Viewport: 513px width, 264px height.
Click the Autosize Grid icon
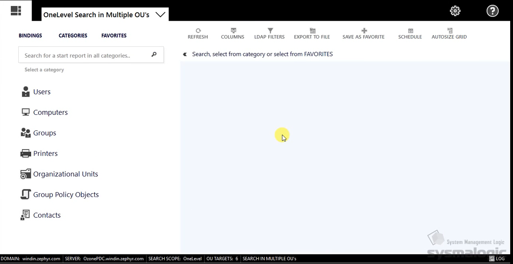[x=450, y=31]
